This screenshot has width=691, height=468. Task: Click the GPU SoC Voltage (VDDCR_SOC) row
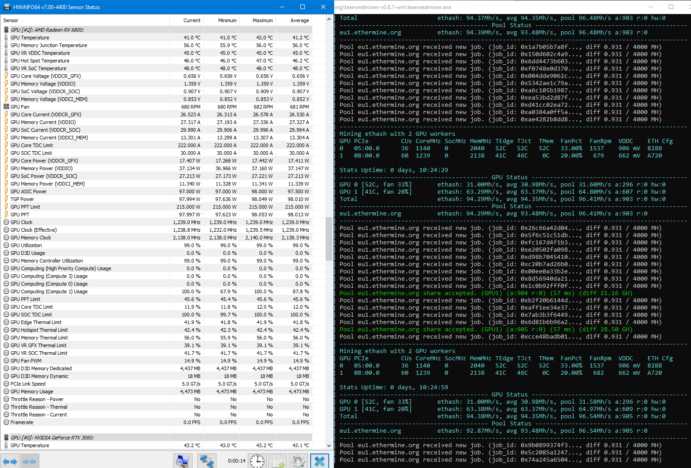[156, 91]
